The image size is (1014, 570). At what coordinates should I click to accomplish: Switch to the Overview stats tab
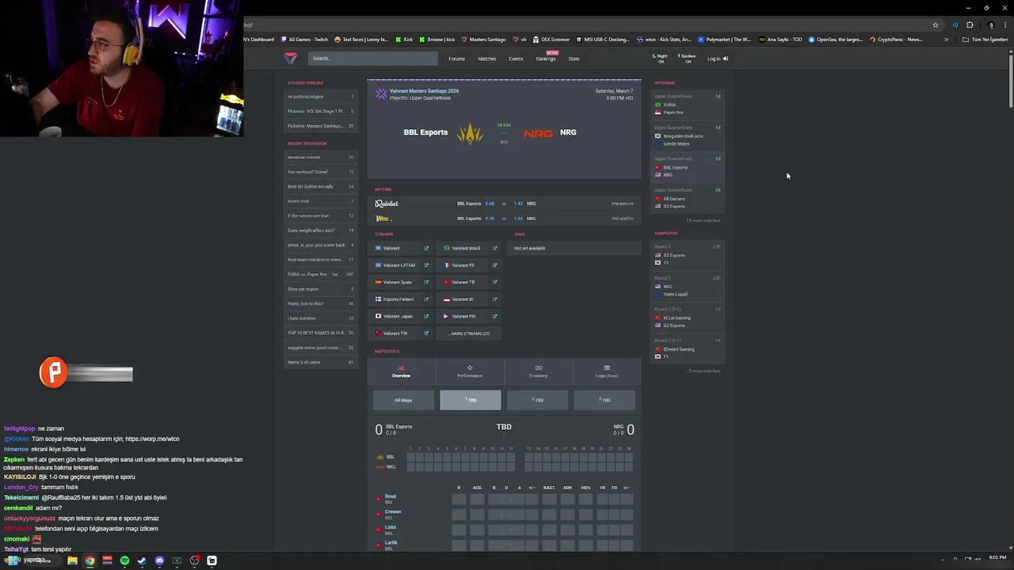401,371
